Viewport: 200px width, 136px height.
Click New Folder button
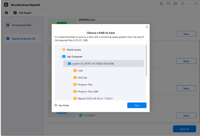62,105
